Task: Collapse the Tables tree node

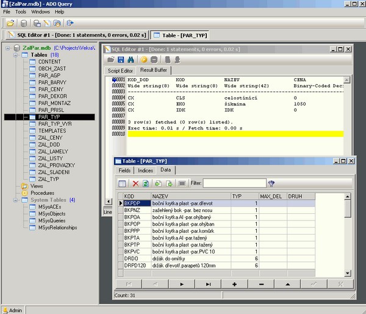Action: click(15, 55)
